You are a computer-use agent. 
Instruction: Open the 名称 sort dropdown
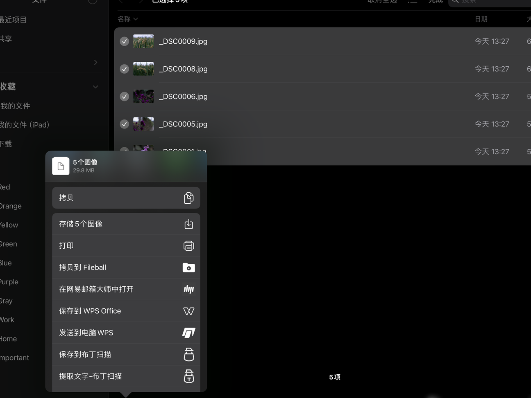128,19
